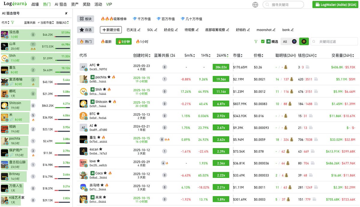Edit the 待观察 group with pencil icon
360x207 pixels.
pyautogui.click(x=197, y=30)
